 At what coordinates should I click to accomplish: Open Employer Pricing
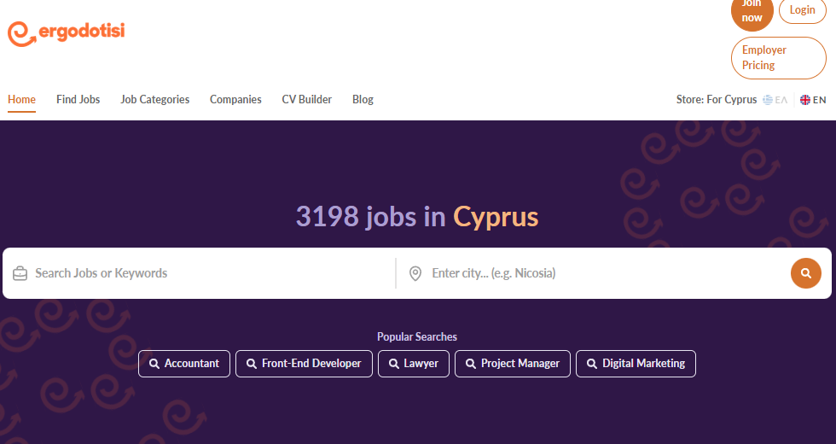778,58
